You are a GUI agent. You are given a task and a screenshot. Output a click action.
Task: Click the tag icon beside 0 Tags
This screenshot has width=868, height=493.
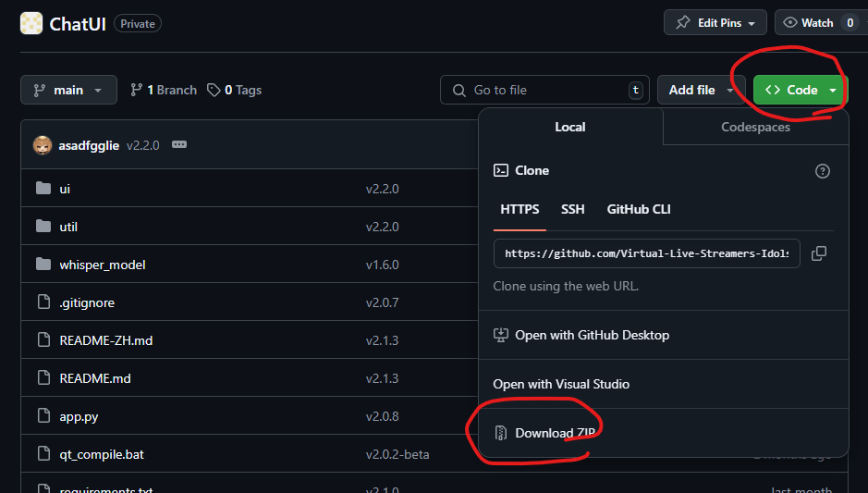tap(214, 90)
